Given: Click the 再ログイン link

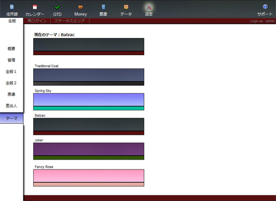Looking at the screenshot, I should [37, 21].
